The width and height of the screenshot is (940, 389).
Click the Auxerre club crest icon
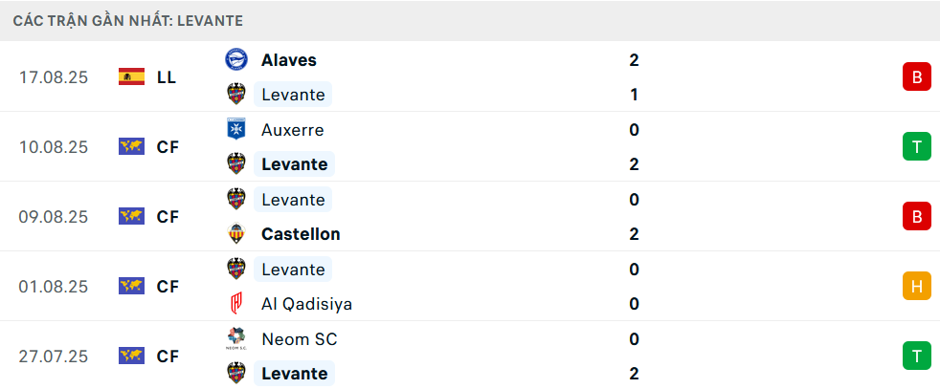[x=235, y=129]
